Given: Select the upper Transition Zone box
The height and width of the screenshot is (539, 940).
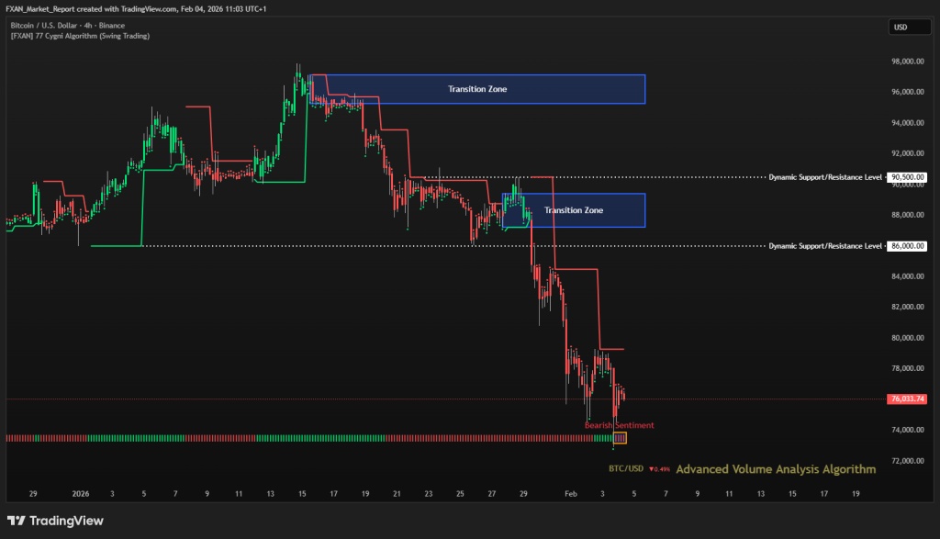Looking at the screenshot, I should click(x=477, y=89).
